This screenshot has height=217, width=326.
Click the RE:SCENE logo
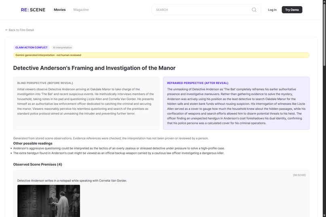pos(33,10)
